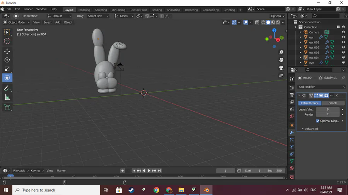Open the Orientation Default dropdown
The width and height of the screenshot is (348, 195).
(x=59, y=16)
